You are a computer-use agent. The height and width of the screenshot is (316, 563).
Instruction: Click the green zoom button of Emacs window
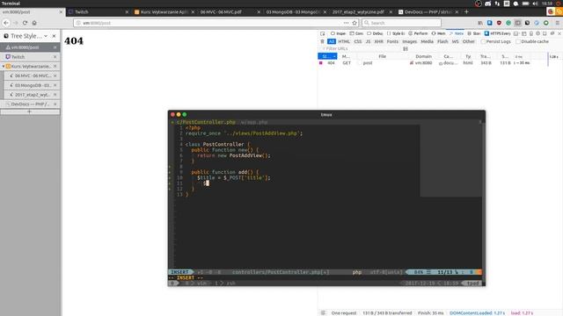coord(185,115)
